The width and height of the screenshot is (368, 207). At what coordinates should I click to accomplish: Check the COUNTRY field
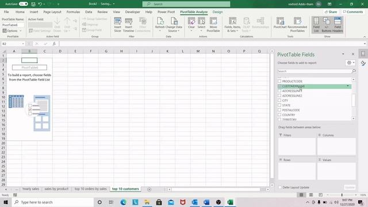[x=279, y=115]
